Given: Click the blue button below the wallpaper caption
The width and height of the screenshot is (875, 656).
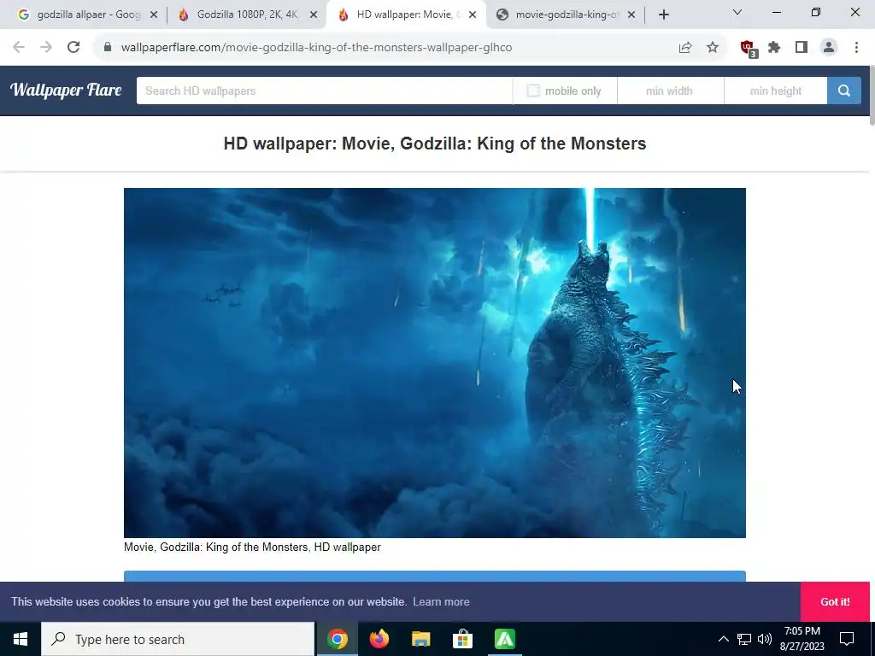Looking at the screenshot, I should click(435, 577).
